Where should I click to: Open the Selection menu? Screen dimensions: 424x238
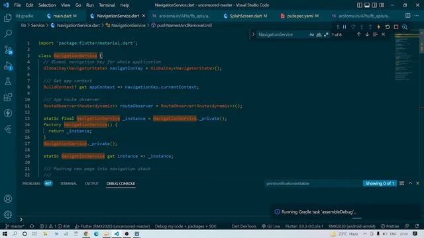pyautogui.click(x=47, y=5)
